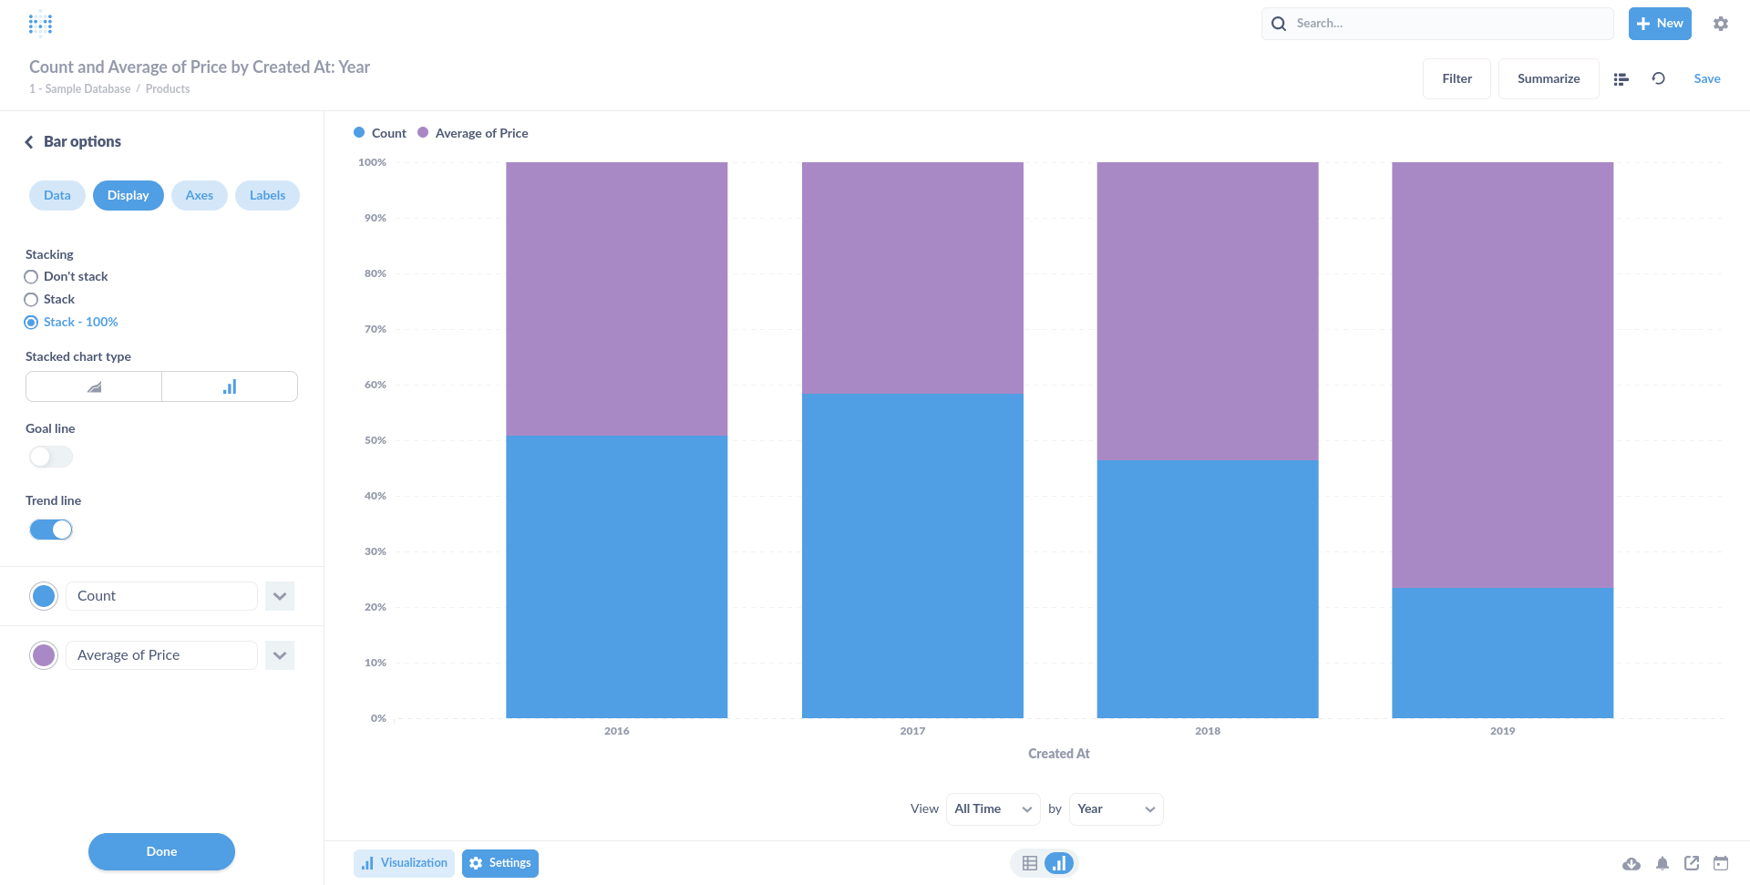Refresh the question results
Screen dimensions: 1750x885
[x=1658, y=79]
